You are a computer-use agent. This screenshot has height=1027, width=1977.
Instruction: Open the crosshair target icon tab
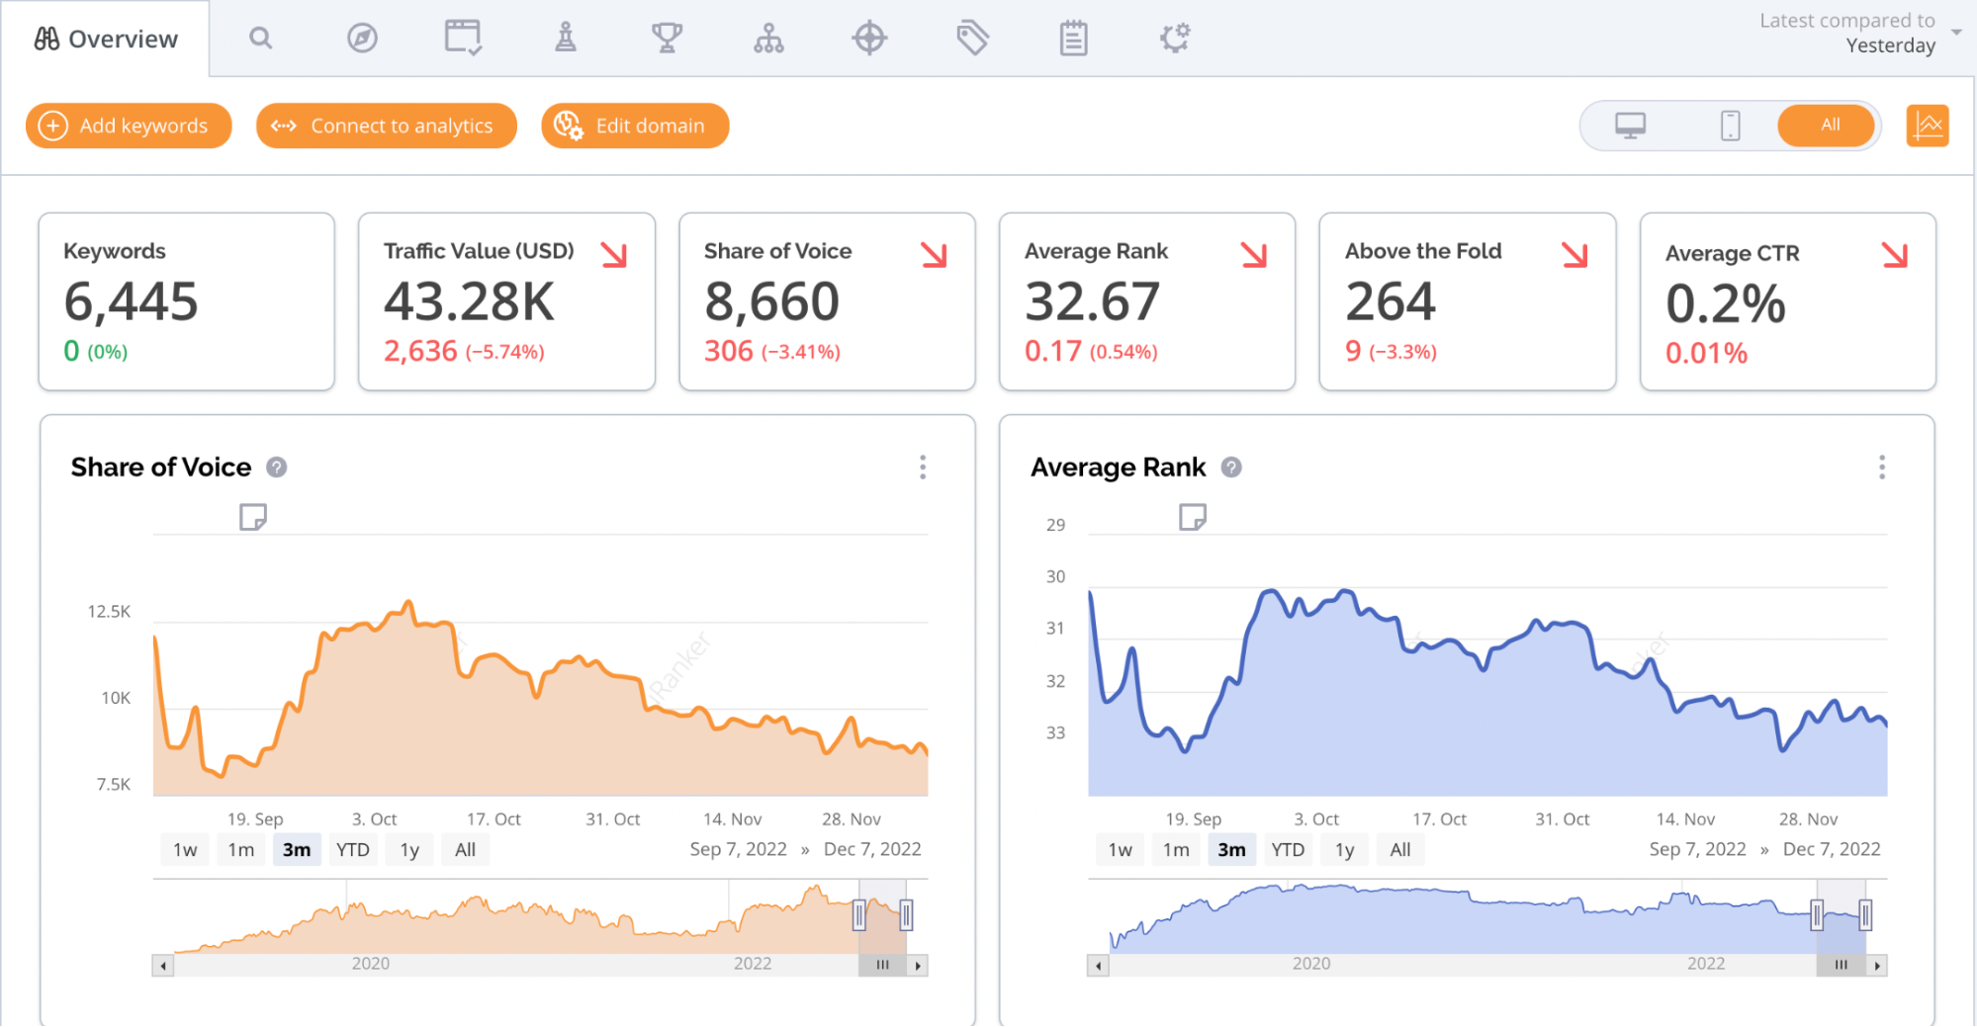[869, 39]
